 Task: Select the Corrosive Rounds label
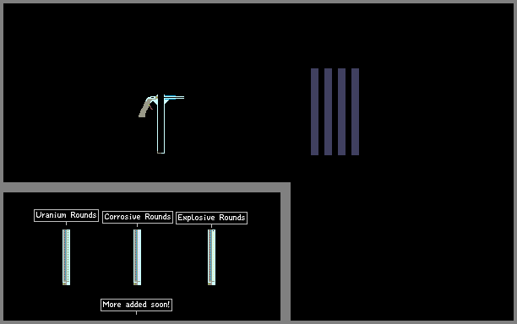pos(138,217)
